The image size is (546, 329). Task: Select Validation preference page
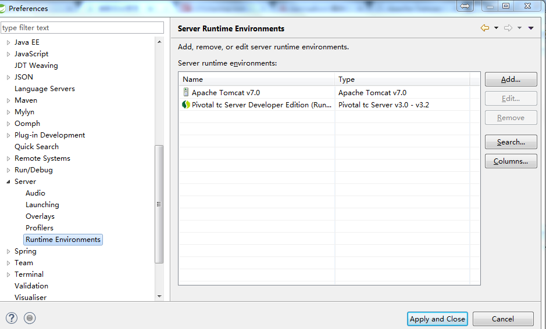(31, 285)
